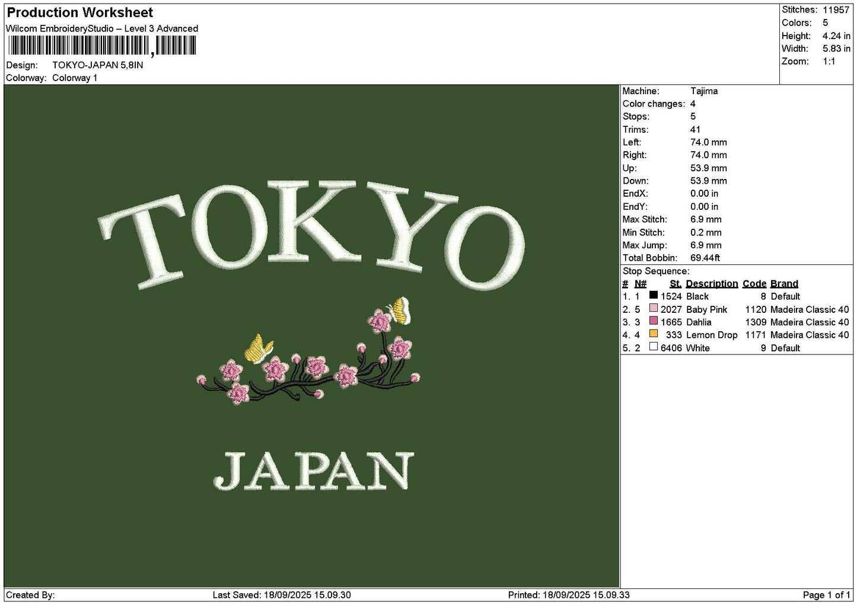Click the Max Jump label

point(645,245)
